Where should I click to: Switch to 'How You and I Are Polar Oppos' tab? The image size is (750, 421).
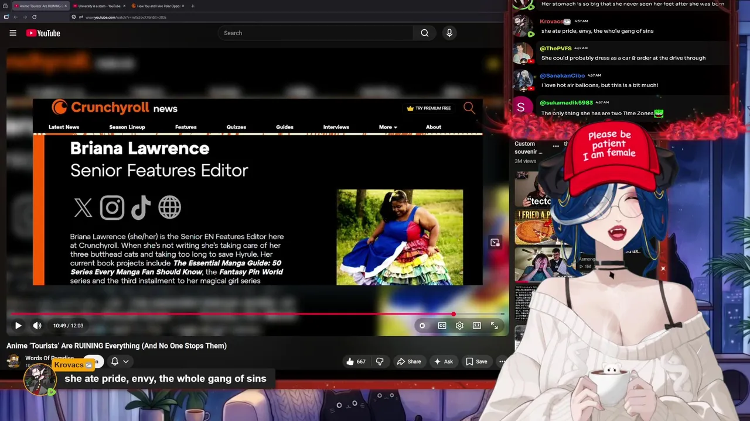(157, 6)
